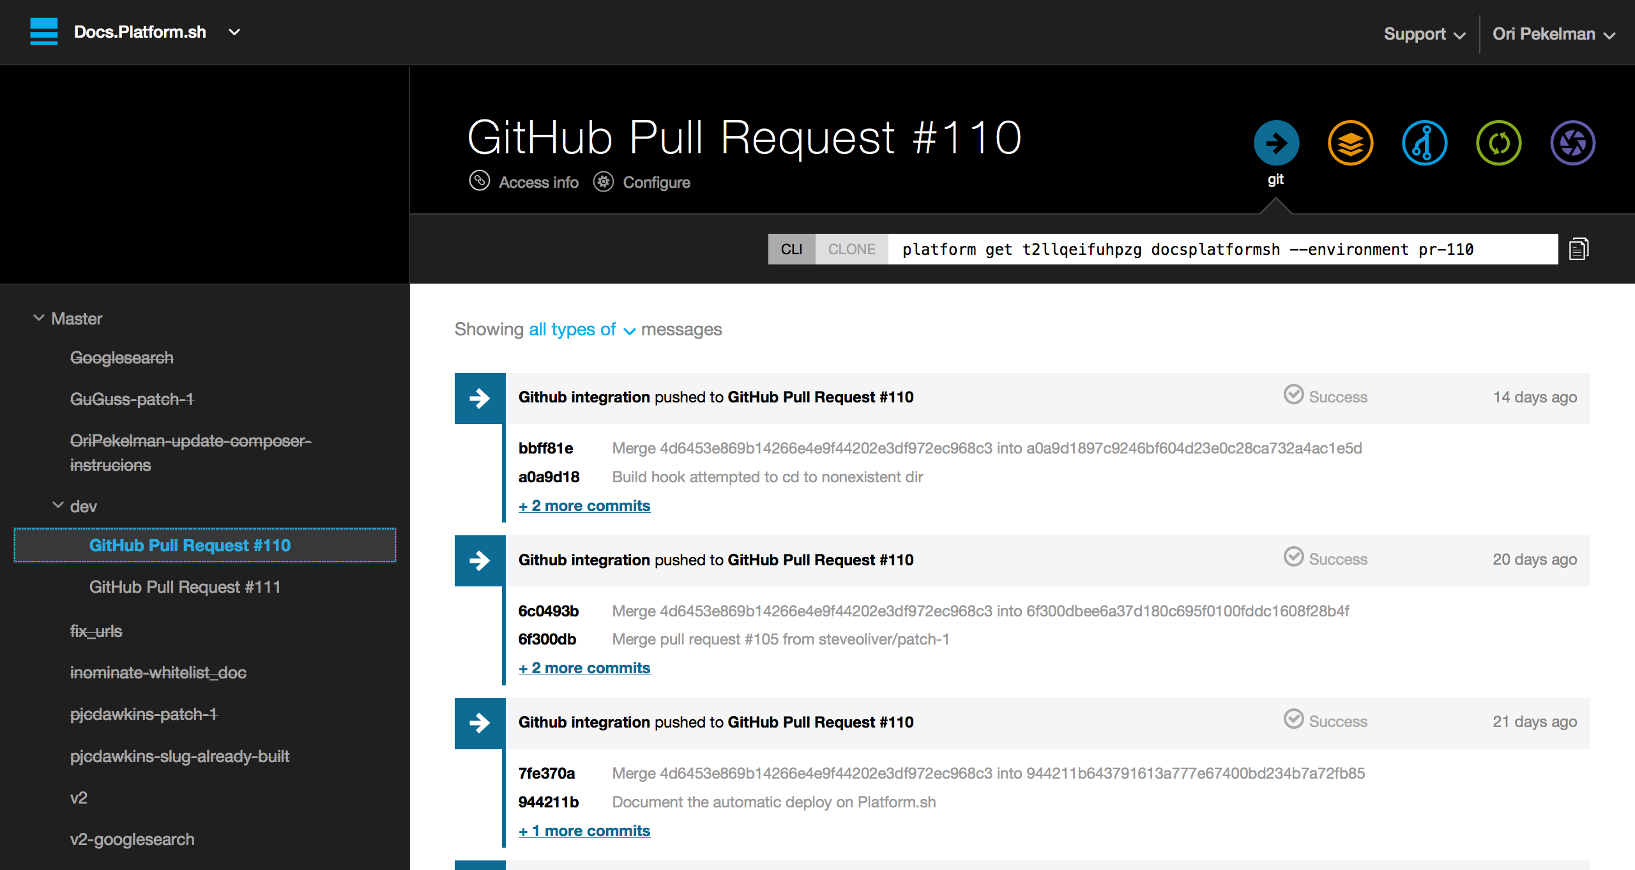Screen dimensions: 1635x870
Task: Click the Platform.sh logo icon
Action: [x=43, y=31]
